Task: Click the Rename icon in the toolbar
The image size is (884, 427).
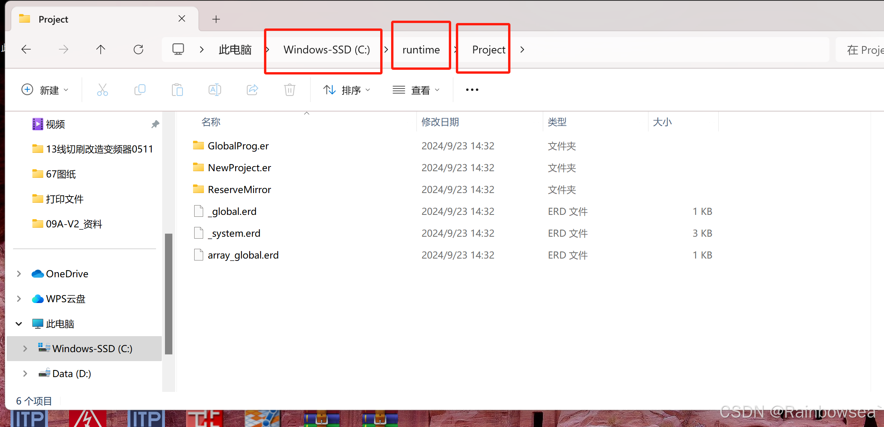Action: click(214, 90)
